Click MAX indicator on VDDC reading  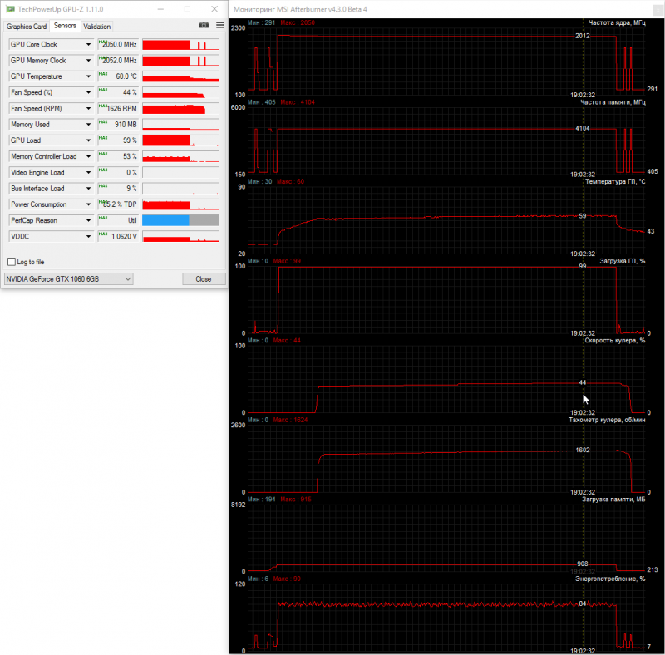[102, 234]
